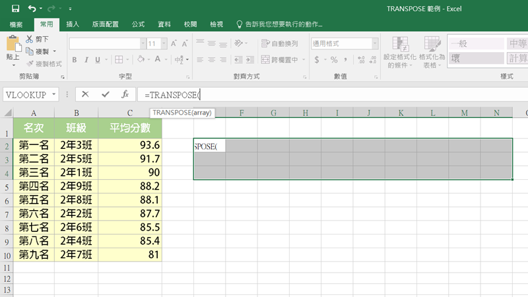The height and width of the screenshot is (297, 528).
Task: Expand the Name Box dropdown showing VLOOKUP
Action: coord(54,95)
